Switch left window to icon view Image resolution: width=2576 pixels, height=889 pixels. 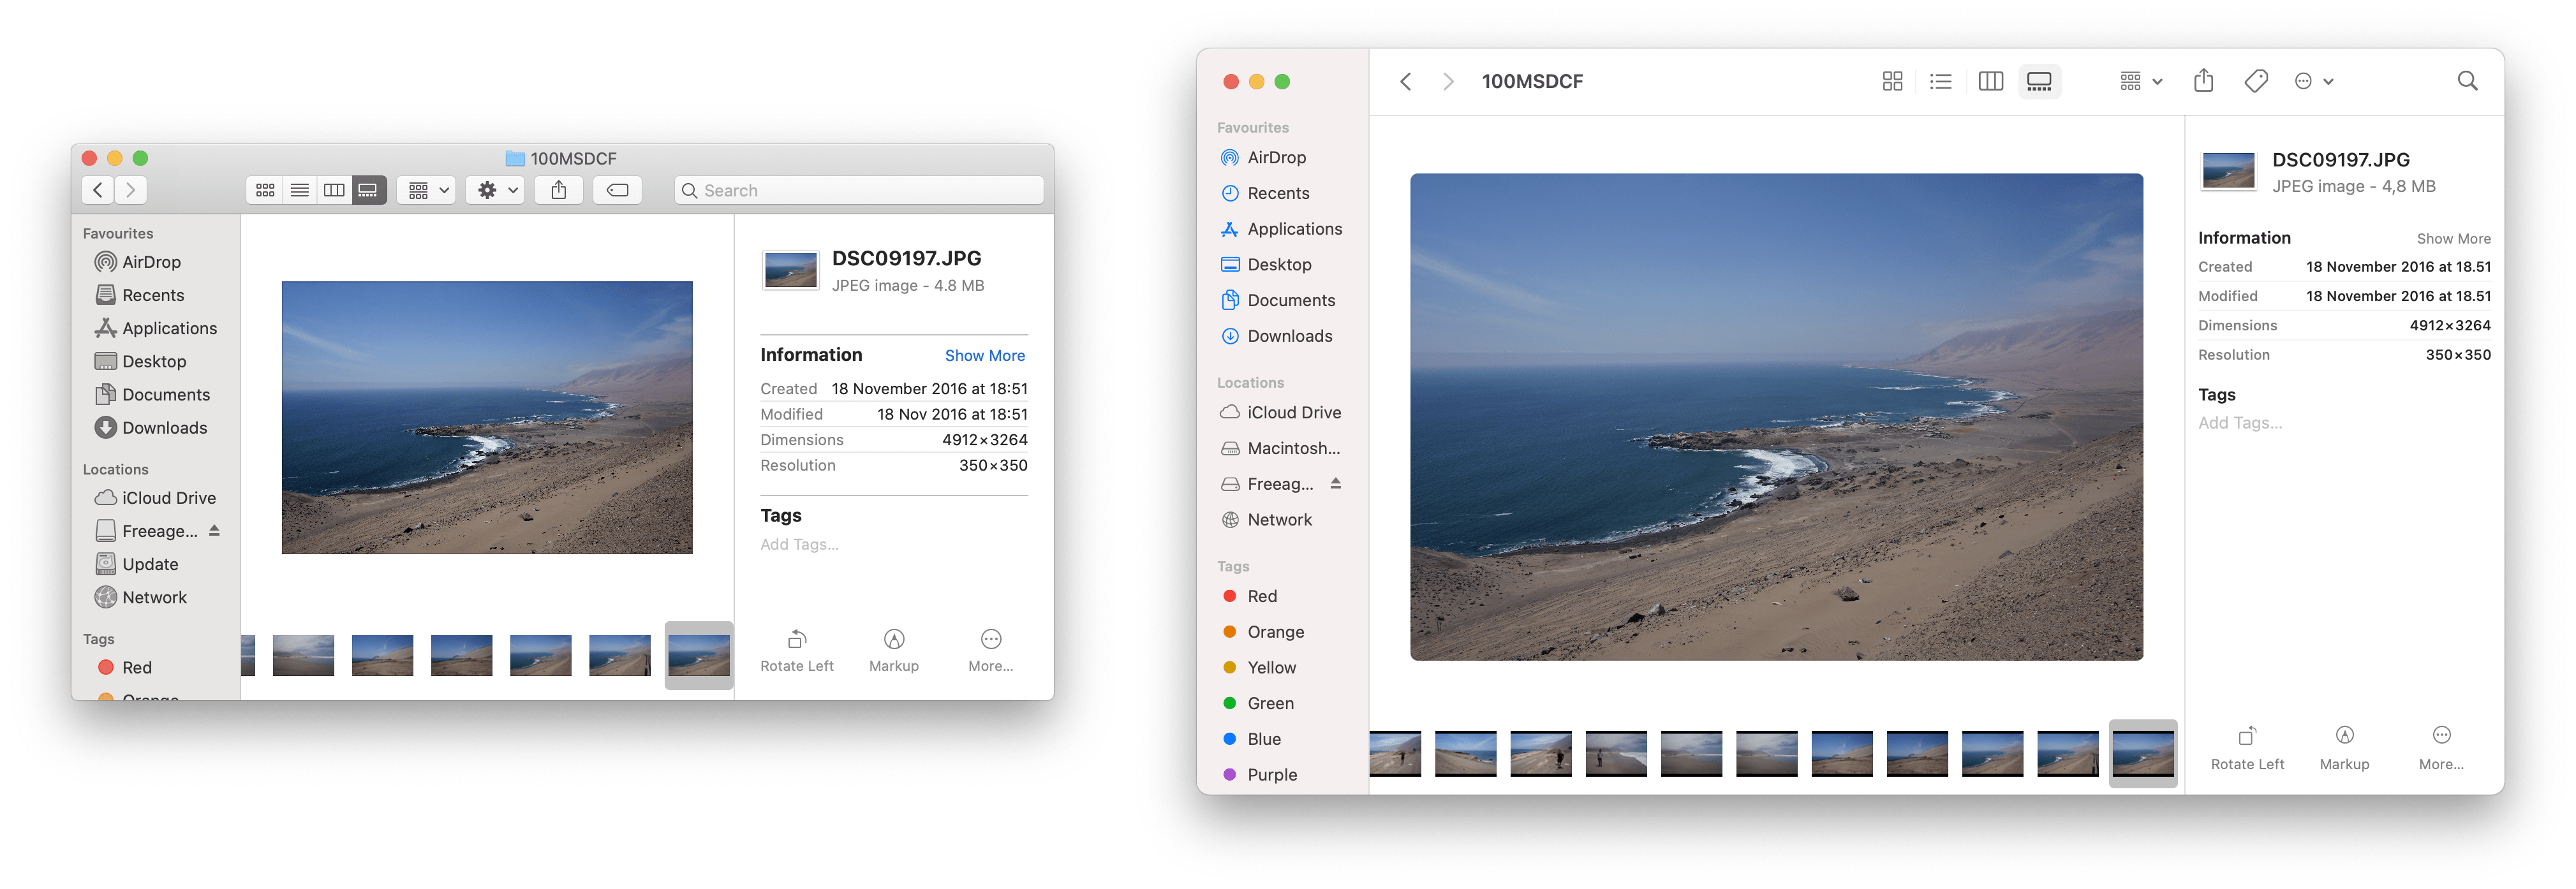tap(265, 190)
